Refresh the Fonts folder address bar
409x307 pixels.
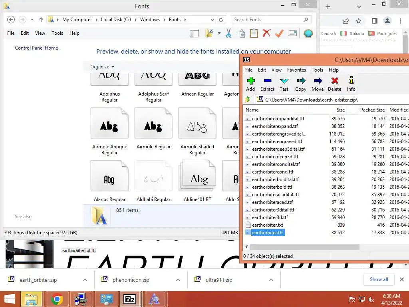point(221,20)
